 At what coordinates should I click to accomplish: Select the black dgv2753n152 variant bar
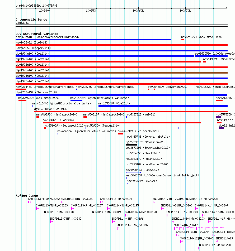[131, 145]
